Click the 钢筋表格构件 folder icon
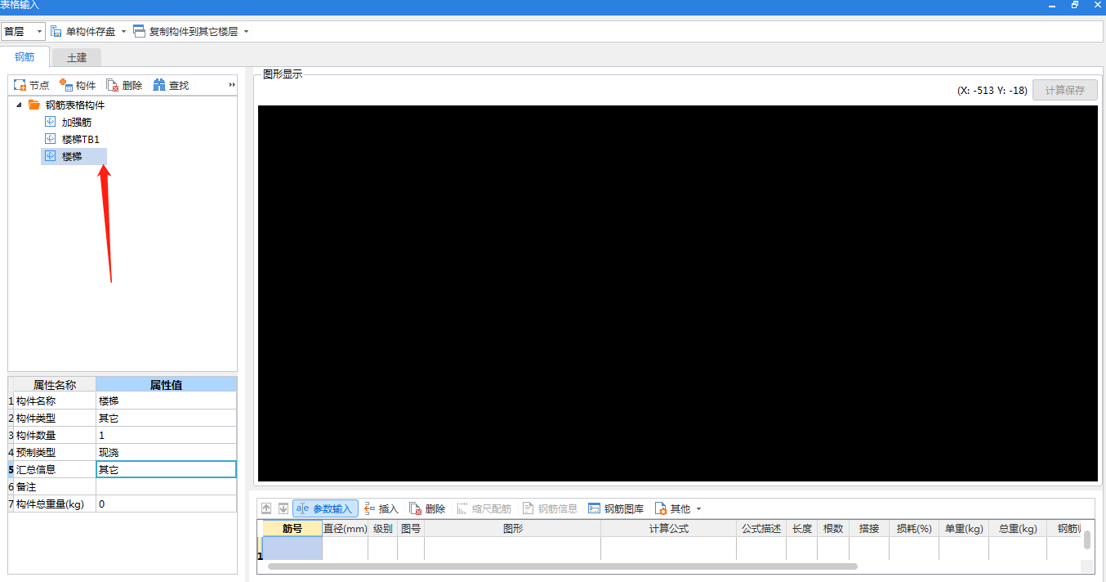Viewport: 1106px width, 582px height. click(x=33, y=105)
